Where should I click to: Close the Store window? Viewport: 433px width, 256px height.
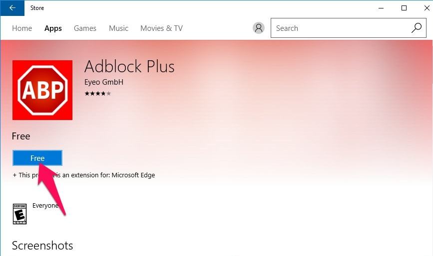point(427,8)
